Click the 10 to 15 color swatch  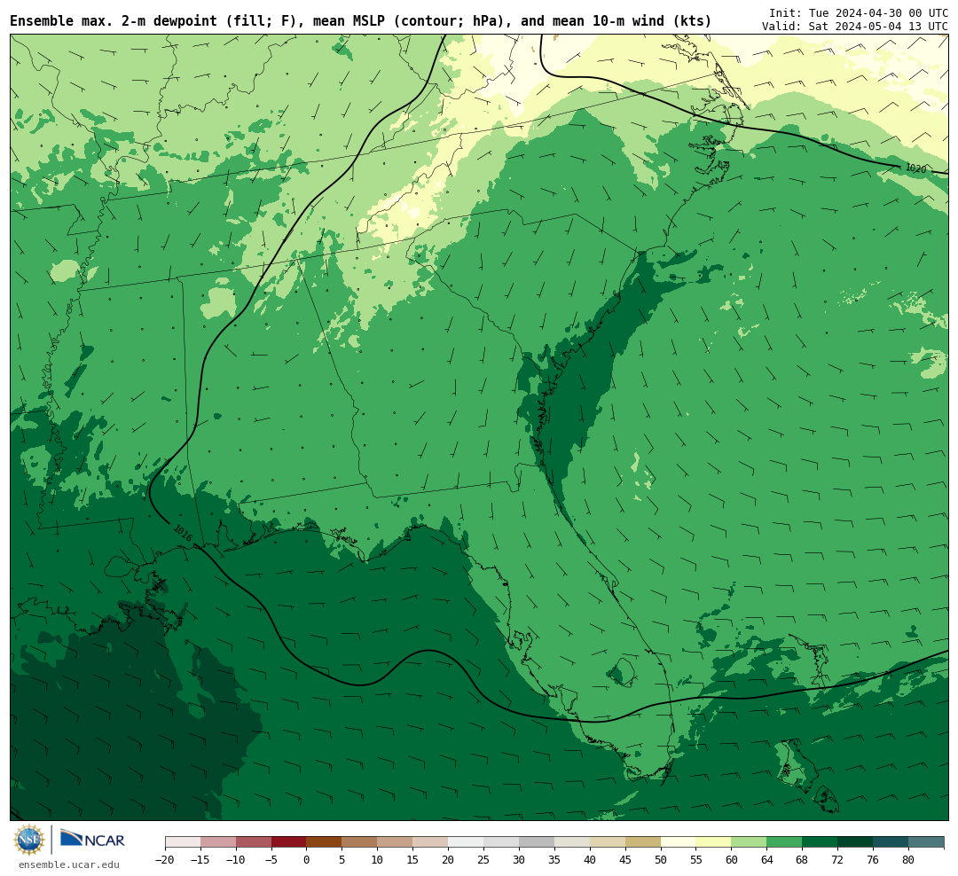[395, 842]
